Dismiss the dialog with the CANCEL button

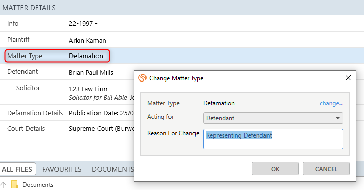click(326, 169)
